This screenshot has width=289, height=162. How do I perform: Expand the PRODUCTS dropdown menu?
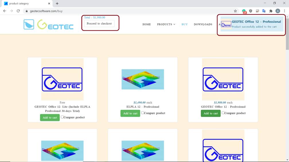[x=166, y=24]
